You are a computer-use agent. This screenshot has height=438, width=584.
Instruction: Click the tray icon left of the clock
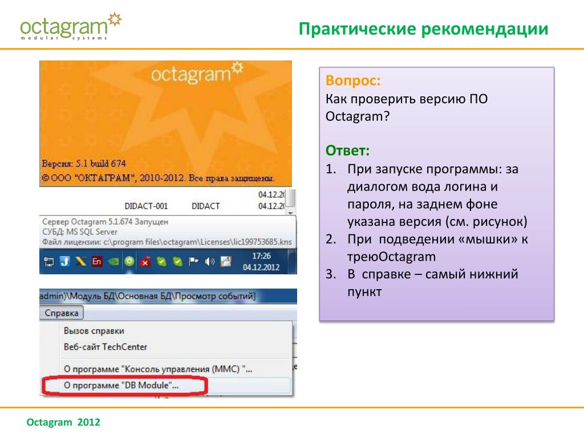pos(226,261)
